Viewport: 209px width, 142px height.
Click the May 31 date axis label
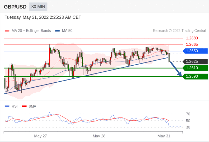coord(164,136)
